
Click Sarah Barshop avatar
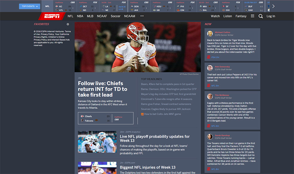click(x=210, y=137)
